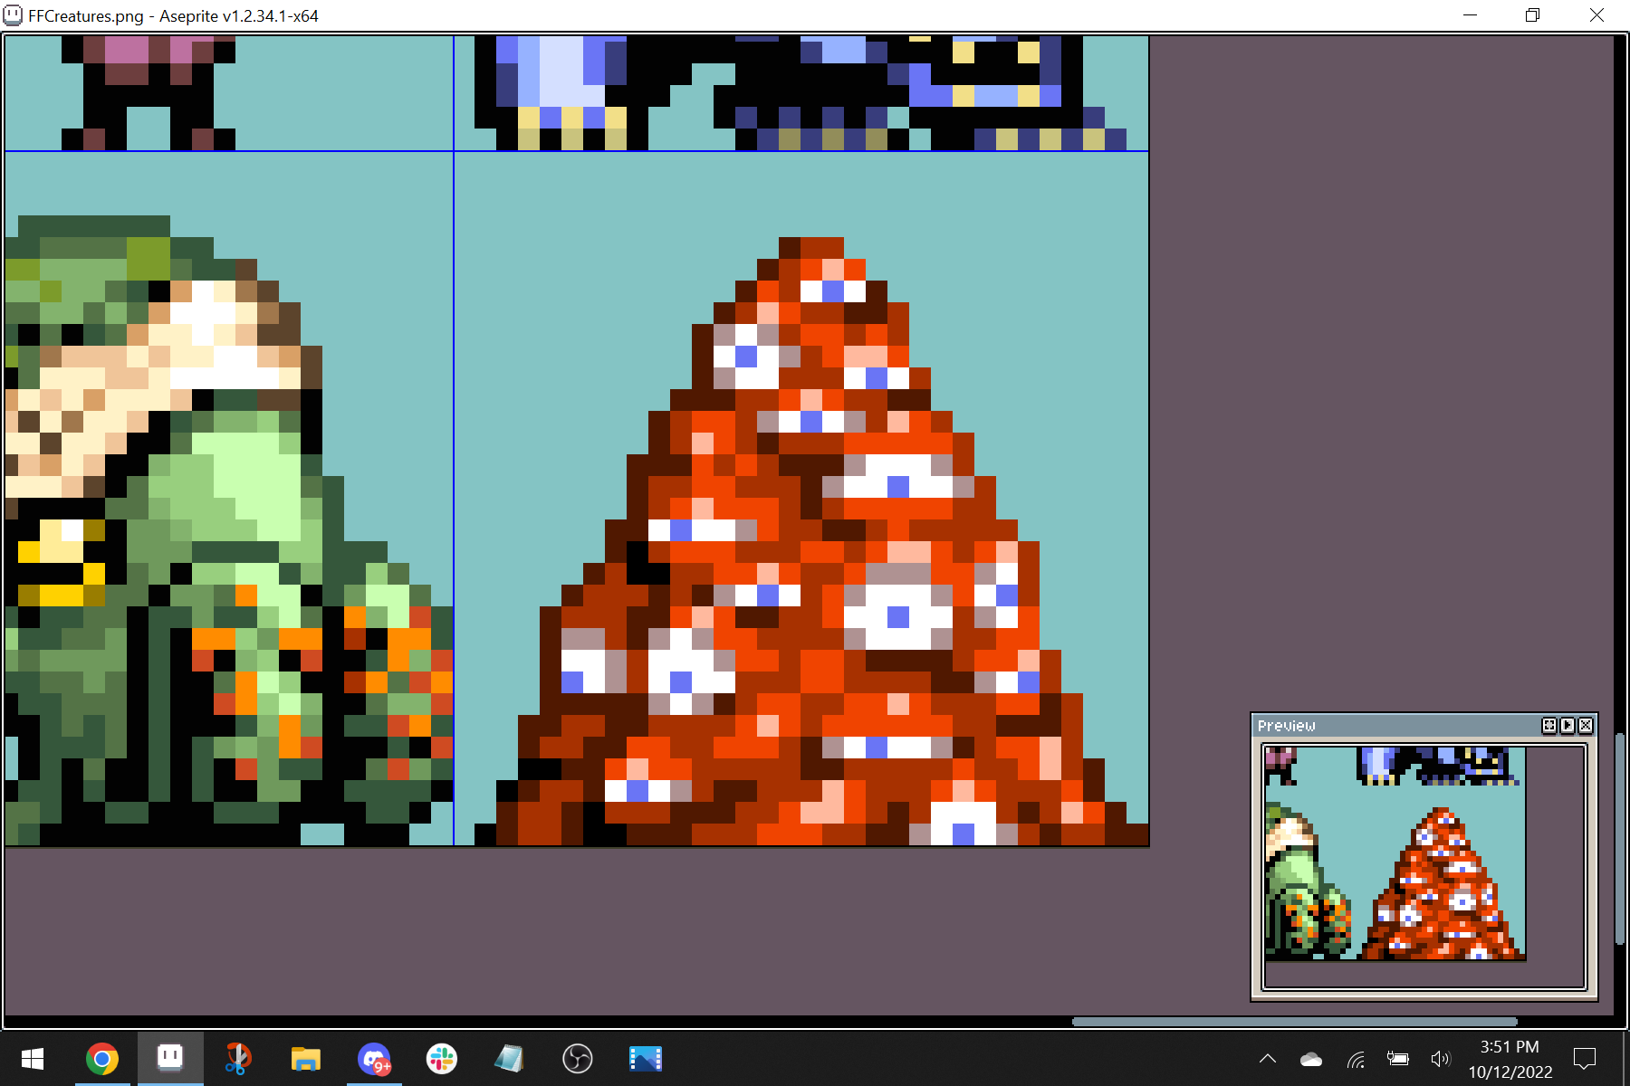Open the OneDrive cloud tray icon
1630x1086 pixels.
1311,1059
